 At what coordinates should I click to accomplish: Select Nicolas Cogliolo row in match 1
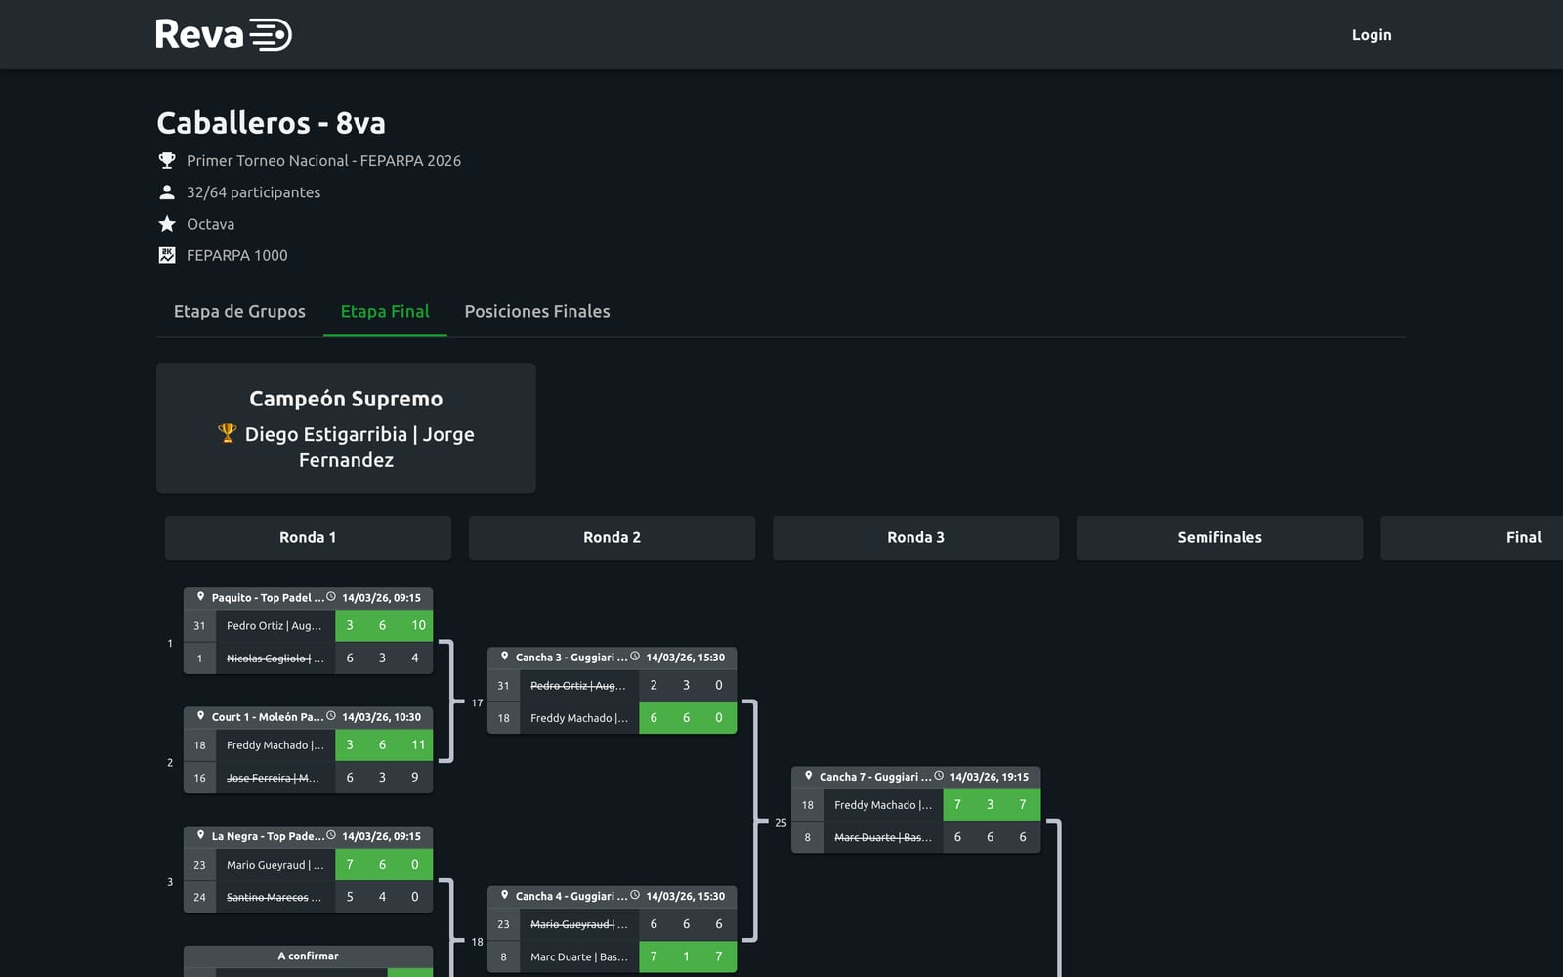click(308, 658)
